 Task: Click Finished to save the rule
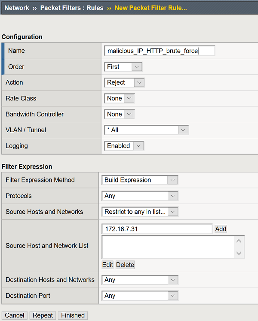tap(73, 315)
